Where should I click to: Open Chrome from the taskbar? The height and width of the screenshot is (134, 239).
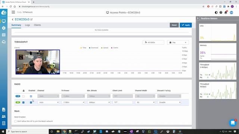64,131
